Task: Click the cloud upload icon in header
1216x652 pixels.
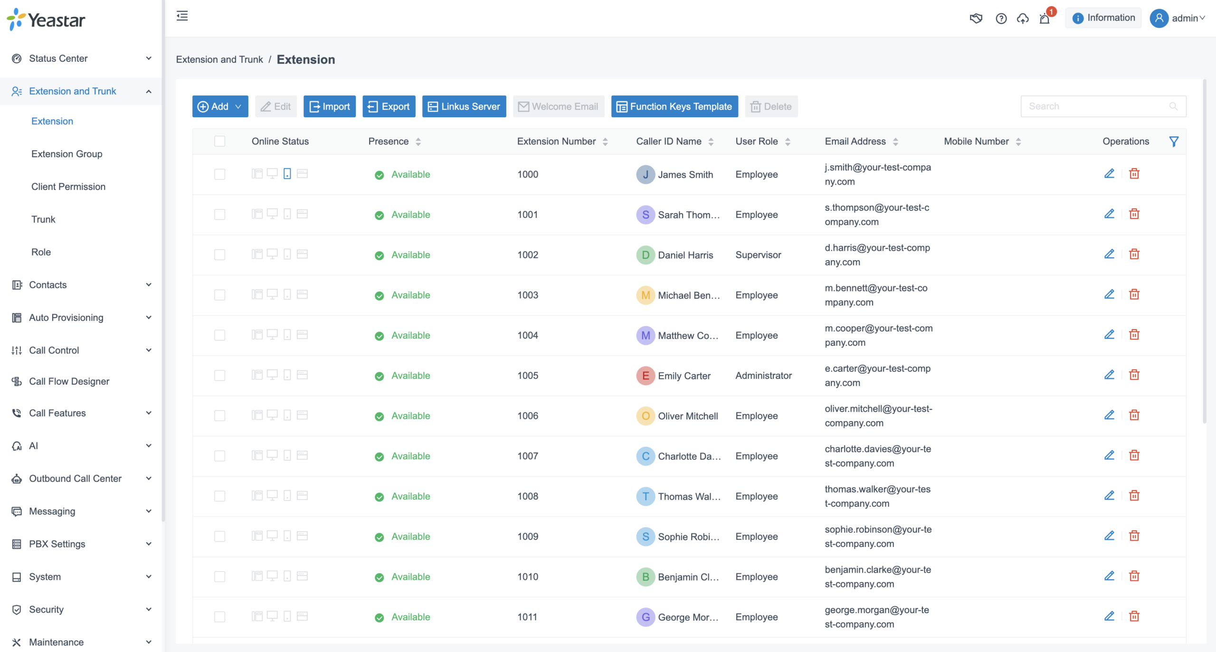Action: point(1023,19)
